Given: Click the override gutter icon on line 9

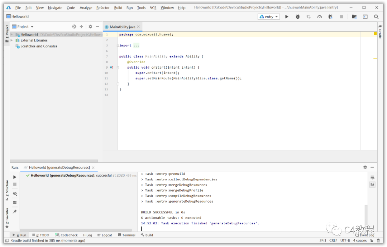Looking at the screenshot, I should 111,67.
